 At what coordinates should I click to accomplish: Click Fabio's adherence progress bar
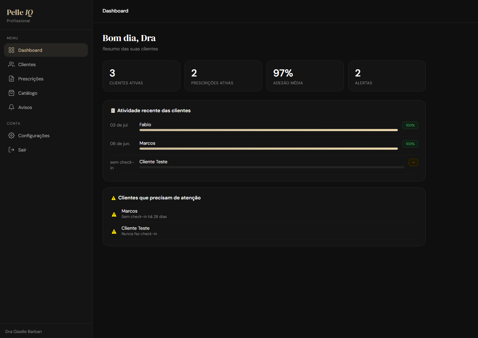pyautogui.click(x=268, y=130)
